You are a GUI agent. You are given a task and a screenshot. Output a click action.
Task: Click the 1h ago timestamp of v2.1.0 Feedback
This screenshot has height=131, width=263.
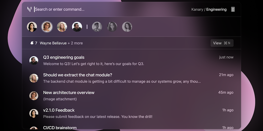tap(228, 110)
